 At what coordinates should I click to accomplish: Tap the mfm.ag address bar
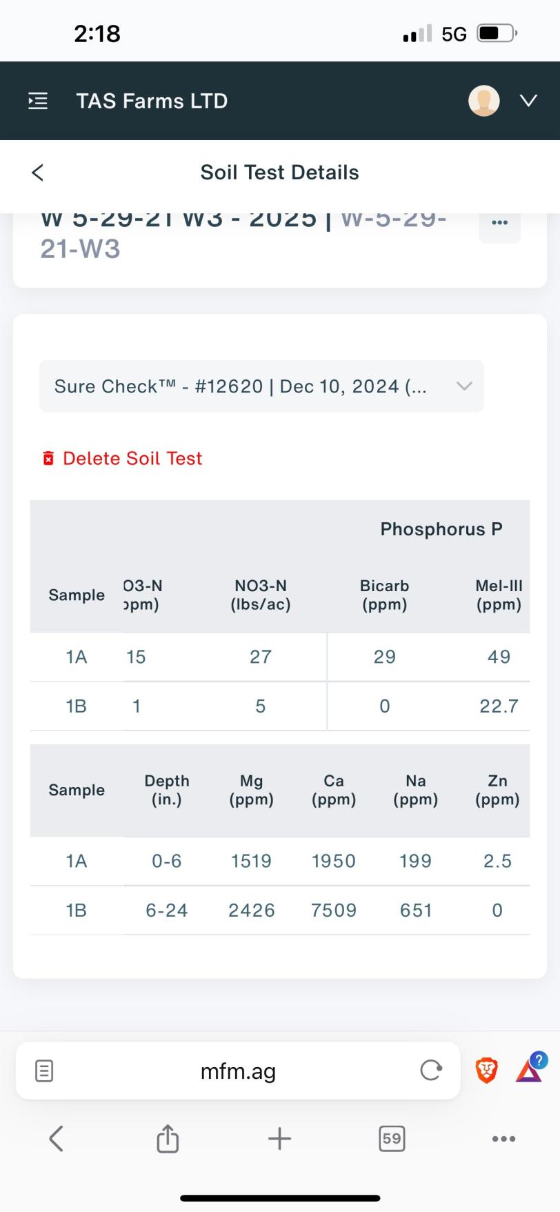tap(238, 1071)
